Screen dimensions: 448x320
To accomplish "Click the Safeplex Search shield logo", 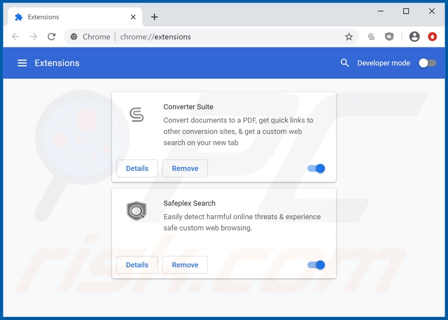I will (137, 210).
